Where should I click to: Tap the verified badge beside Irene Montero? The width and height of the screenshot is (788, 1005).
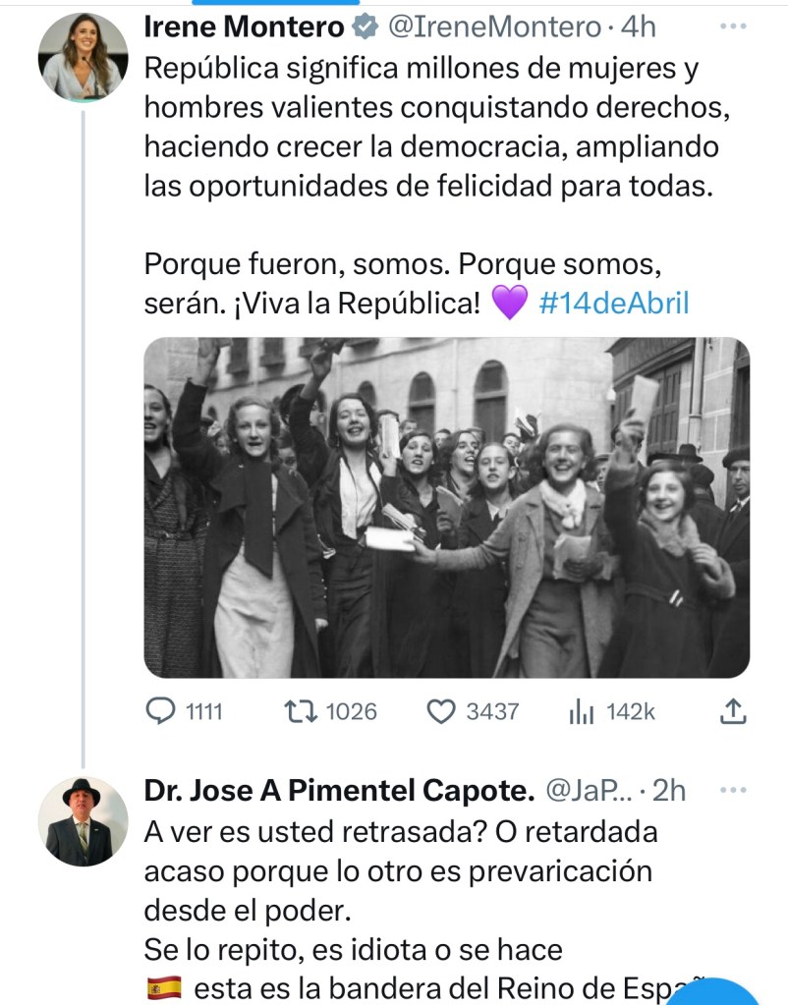[364, 28]
